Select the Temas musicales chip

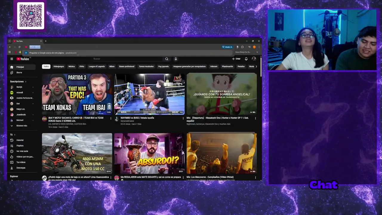(x=146, y=67)
